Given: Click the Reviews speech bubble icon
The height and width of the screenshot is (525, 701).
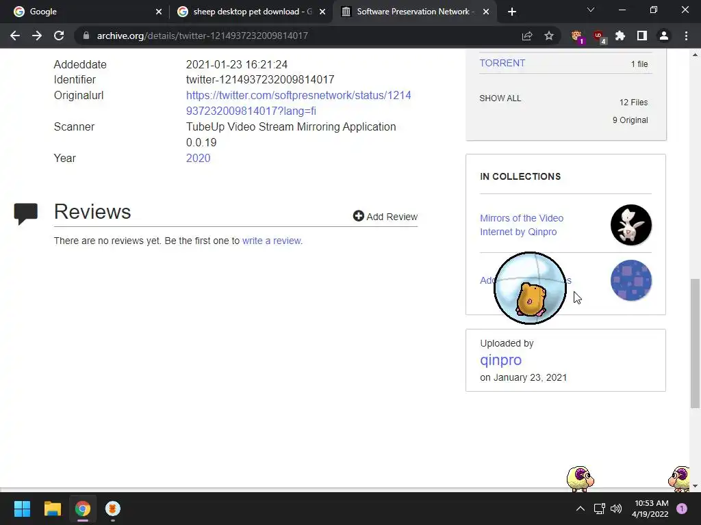Looking at the screenshot, I should 25,213.
